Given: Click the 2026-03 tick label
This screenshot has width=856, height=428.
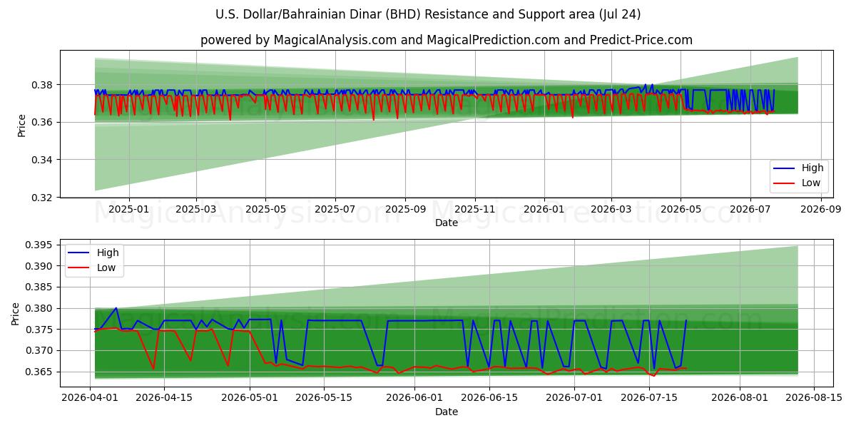Looking at the screenshot, I should point(611,209).
